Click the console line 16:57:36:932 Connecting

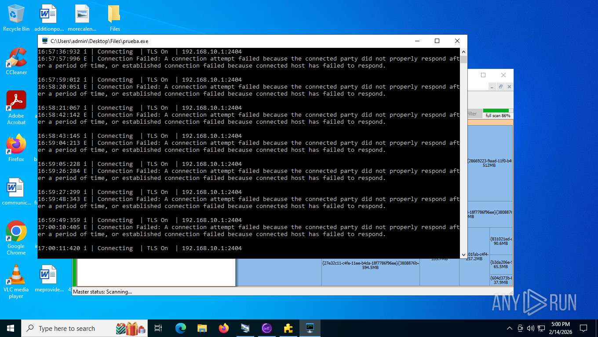coord(140,52)
